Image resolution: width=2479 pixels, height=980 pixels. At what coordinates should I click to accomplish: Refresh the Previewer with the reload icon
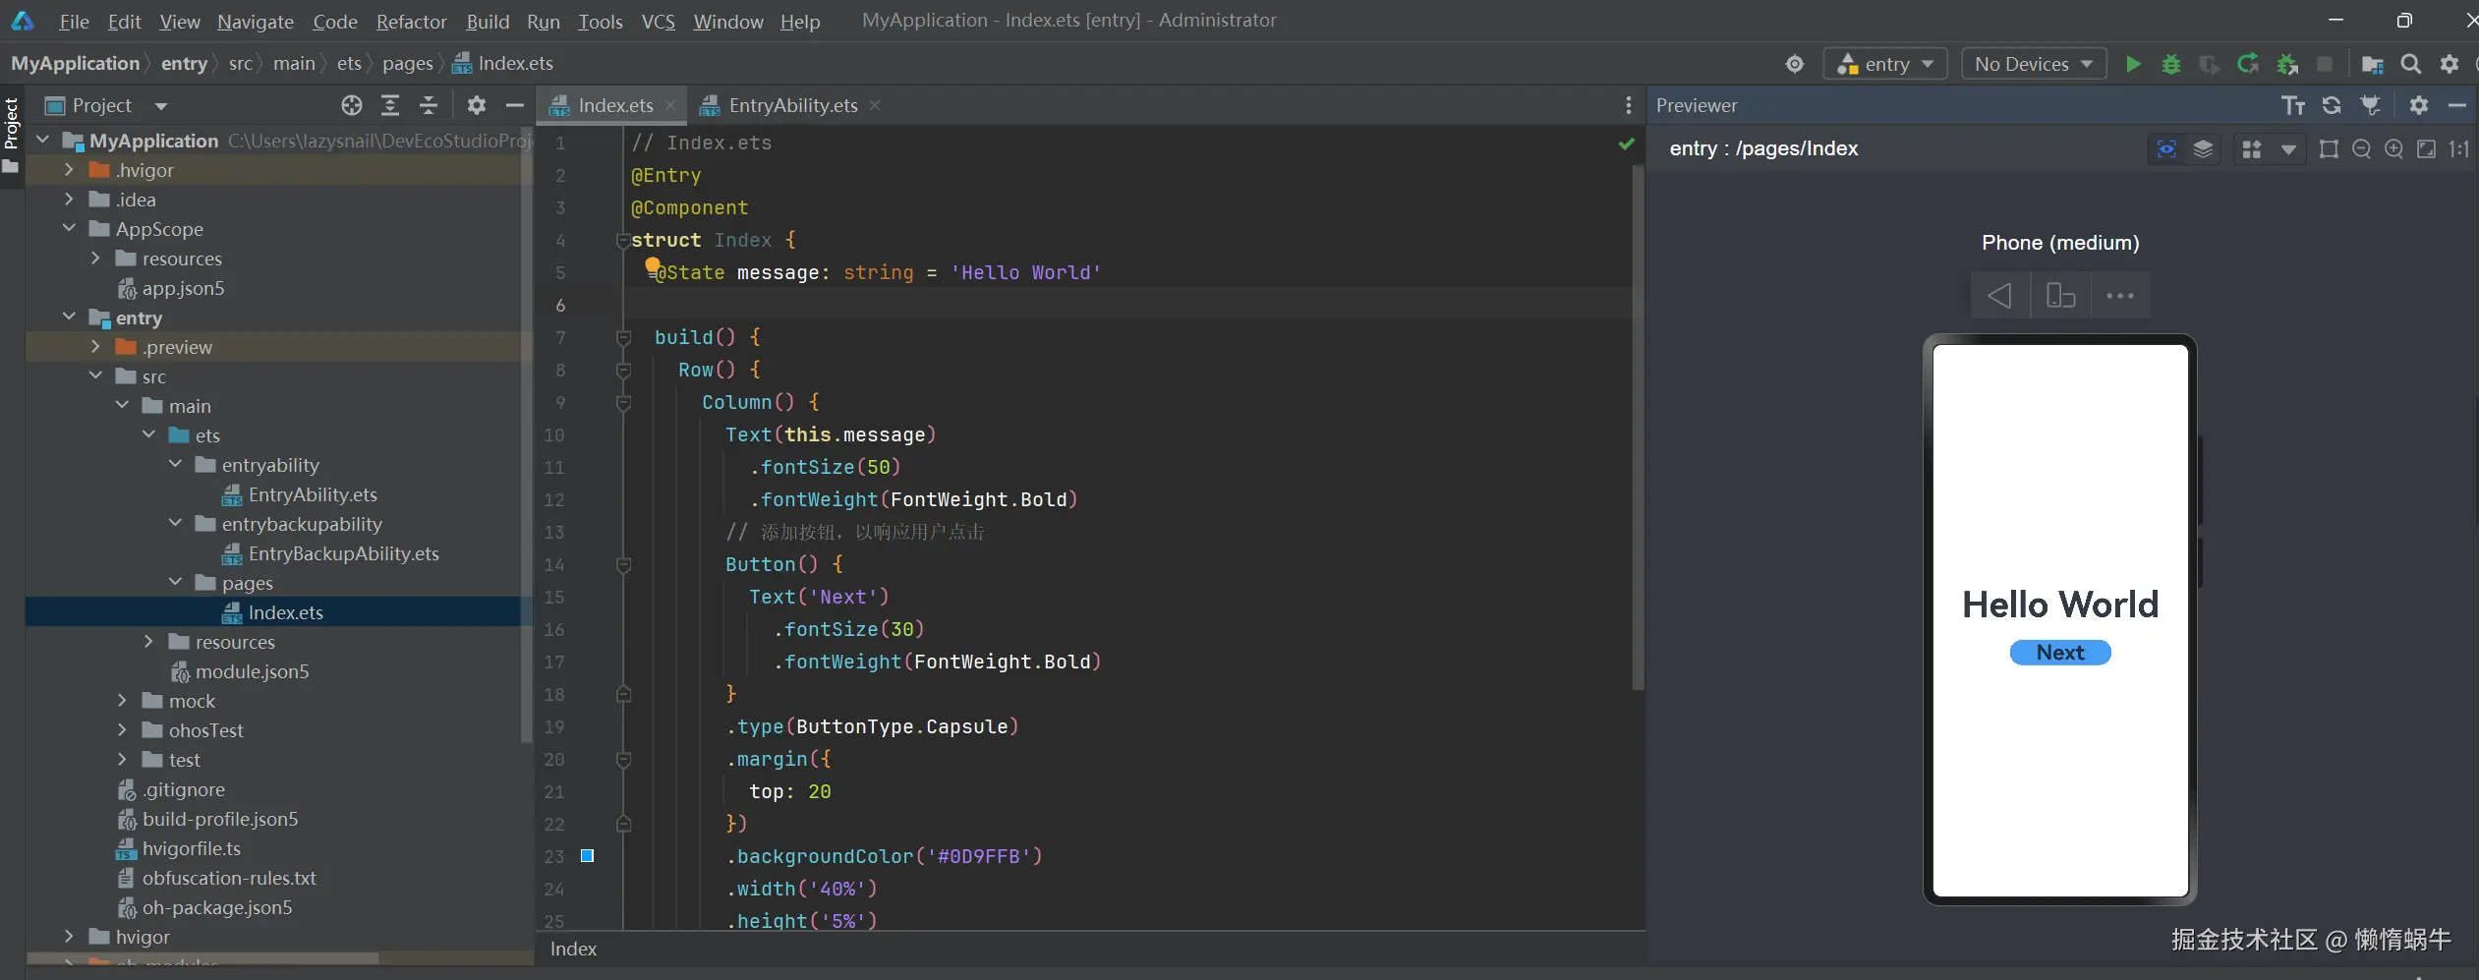pyautogui.click(x=2331, y=105)
